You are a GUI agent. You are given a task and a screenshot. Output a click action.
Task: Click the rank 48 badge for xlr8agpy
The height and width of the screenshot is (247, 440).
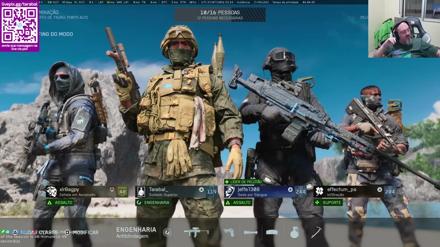pyautogui.click(x=122, y=192)
